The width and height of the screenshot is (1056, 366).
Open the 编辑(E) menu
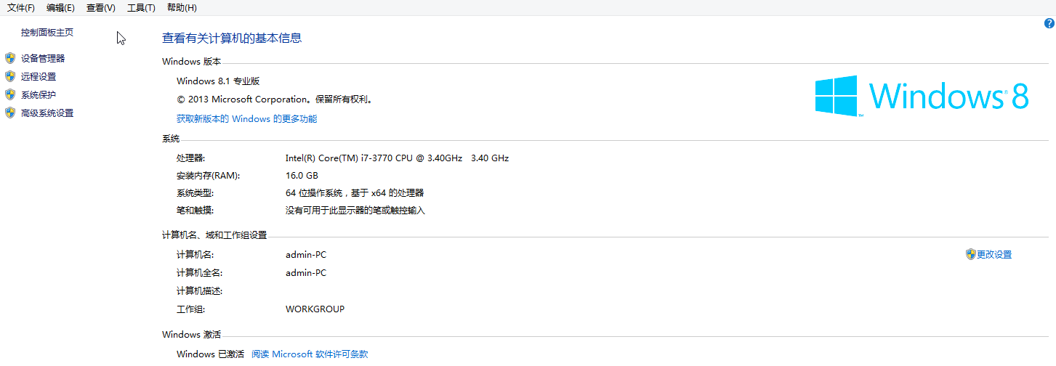60,8
